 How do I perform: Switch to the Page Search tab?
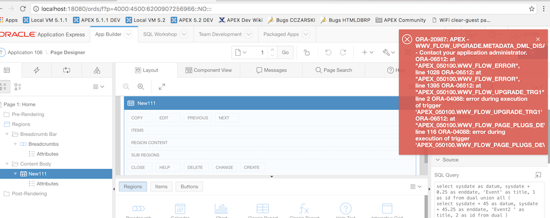334,70
